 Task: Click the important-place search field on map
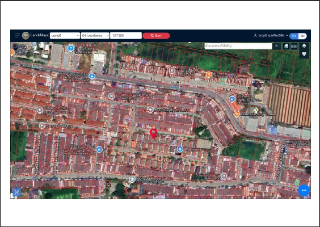238,46
